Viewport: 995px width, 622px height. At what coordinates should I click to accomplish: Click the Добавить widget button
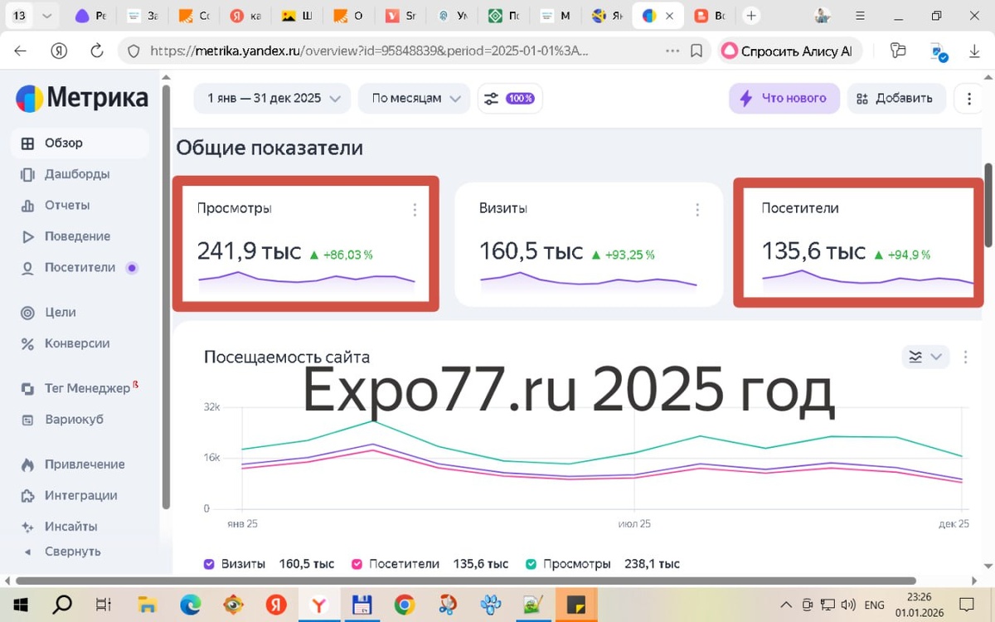point(895,98)
